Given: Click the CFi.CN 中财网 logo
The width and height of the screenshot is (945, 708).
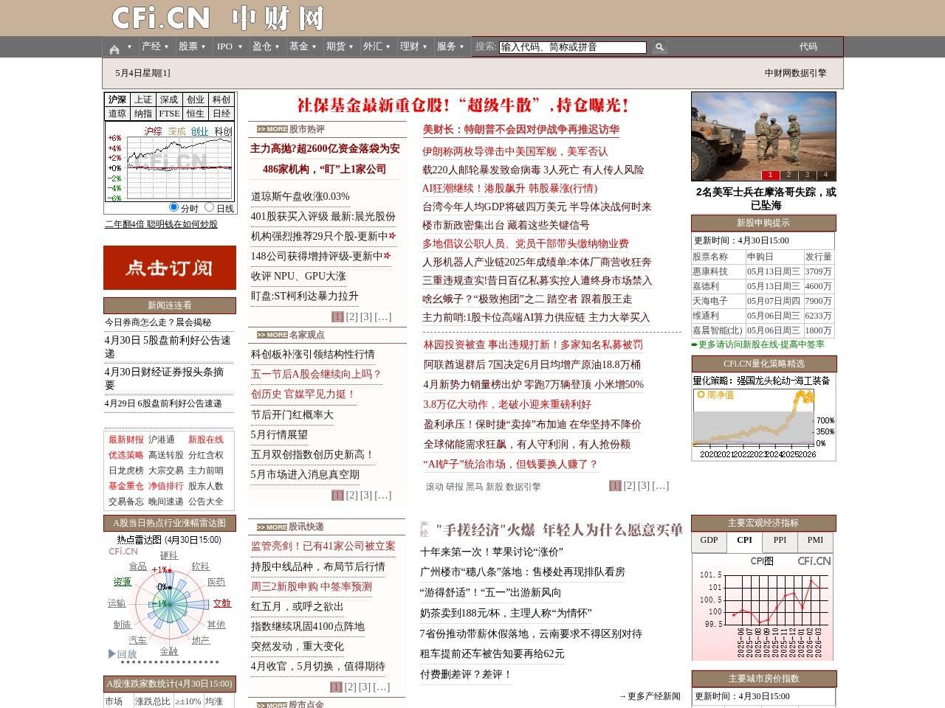Looking at the screenshot, I should [x=218, y=18].
